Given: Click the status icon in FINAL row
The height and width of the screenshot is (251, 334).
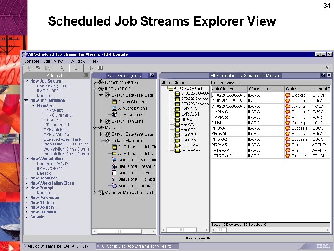Looking at the screenshot, I should (288, 123).
